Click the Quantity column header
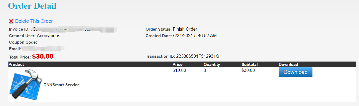 pyautogui.click(x=212, y=65)
